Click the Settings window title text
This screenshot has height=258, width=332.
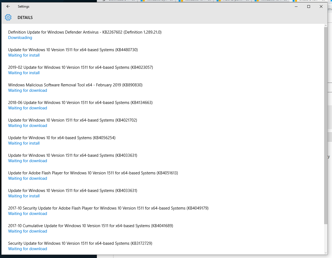click(24, 6)
